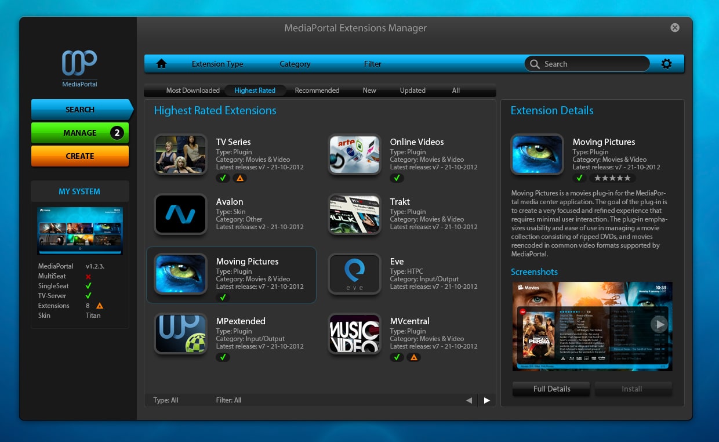Open settings gear in the toolbar

[x=666, y=64]
